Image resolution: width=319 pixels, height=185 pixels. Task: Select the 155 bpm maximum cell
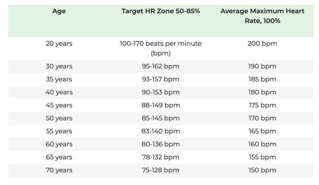pos(262,157)
